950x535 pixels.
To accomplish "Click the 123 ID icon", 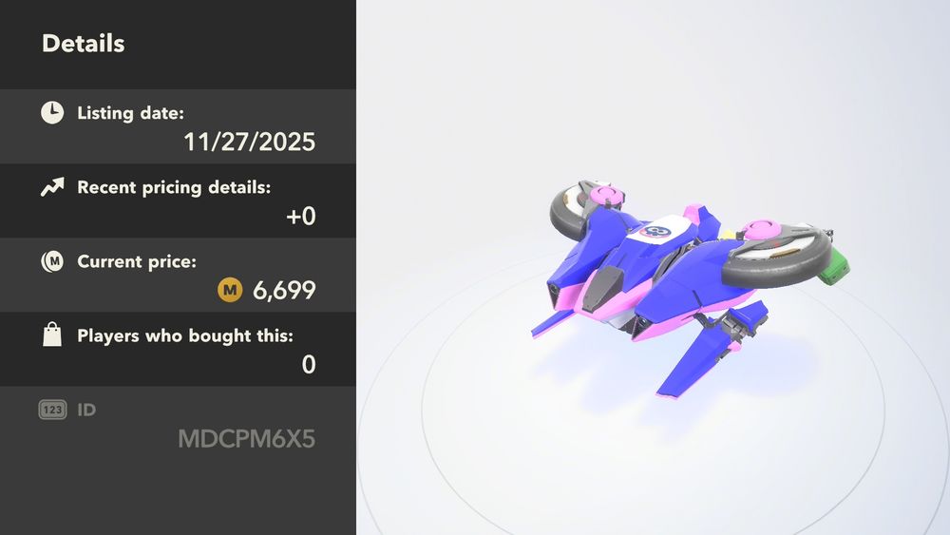I will (52, 411).
